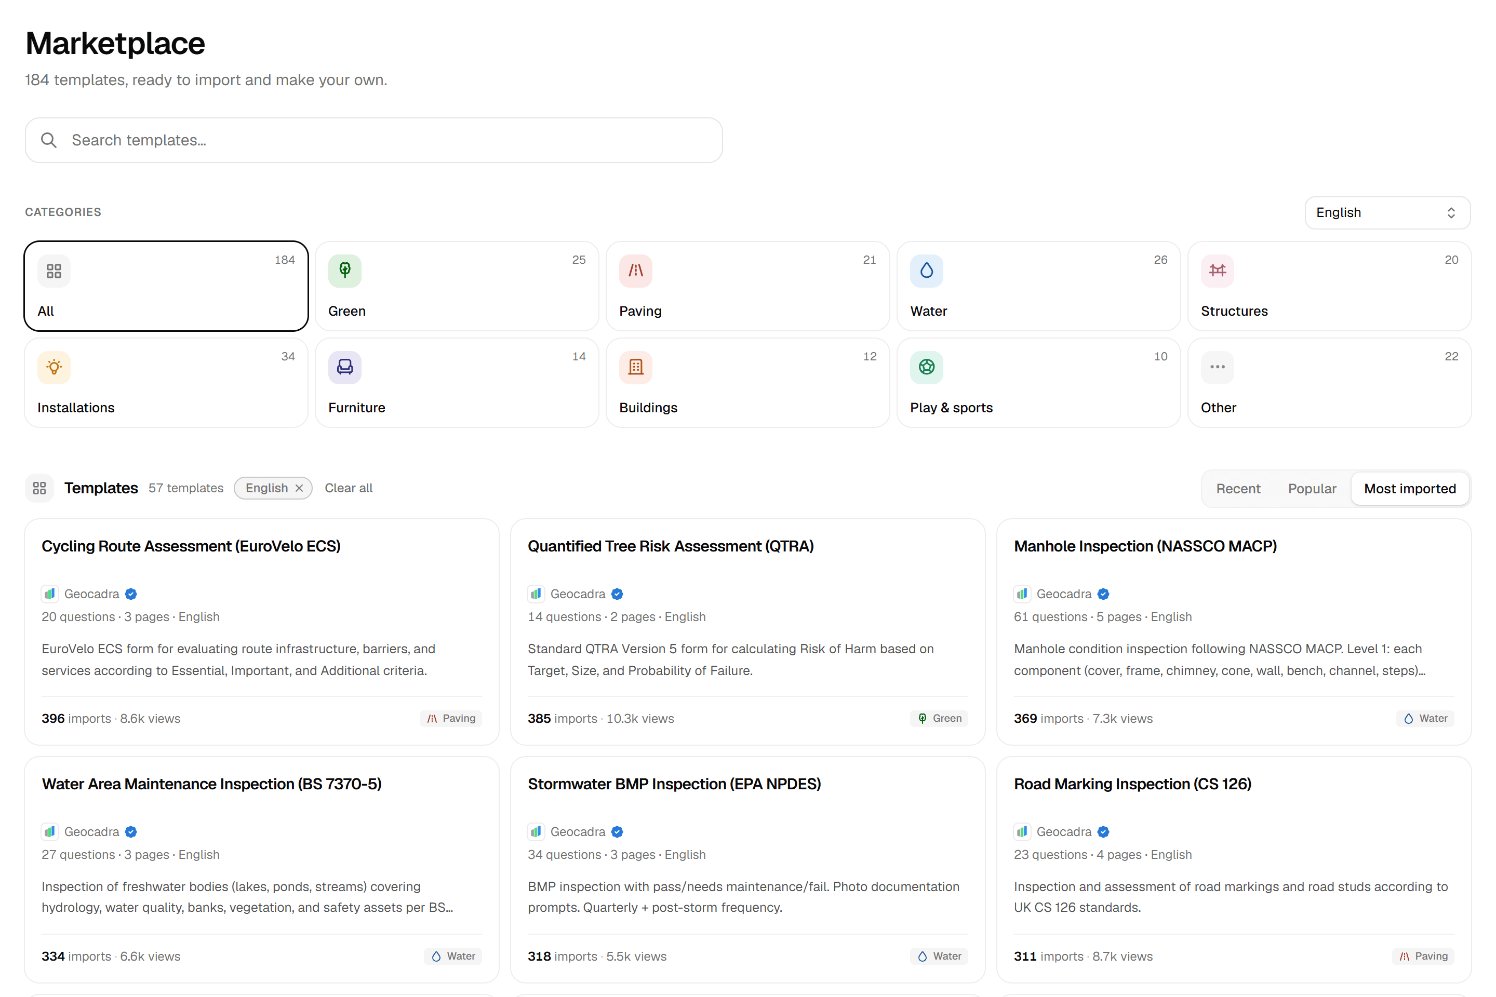Click Geocadra logo on QTRA card
Viewport: 1496px width, 997px height.
tap(536, 594)
